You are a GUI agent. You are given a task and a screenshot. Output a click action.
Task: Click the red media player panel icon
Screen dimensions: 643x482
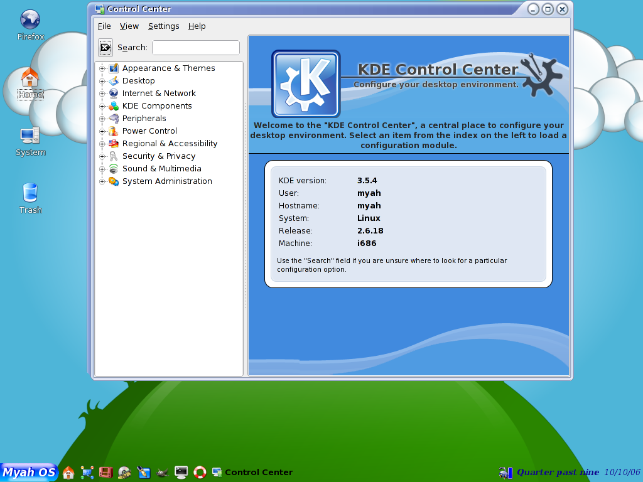105,472
